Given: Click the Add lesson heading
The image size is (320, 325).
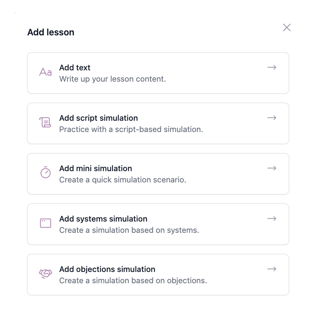Looking at the screenshot, I should tap(51, 32).
